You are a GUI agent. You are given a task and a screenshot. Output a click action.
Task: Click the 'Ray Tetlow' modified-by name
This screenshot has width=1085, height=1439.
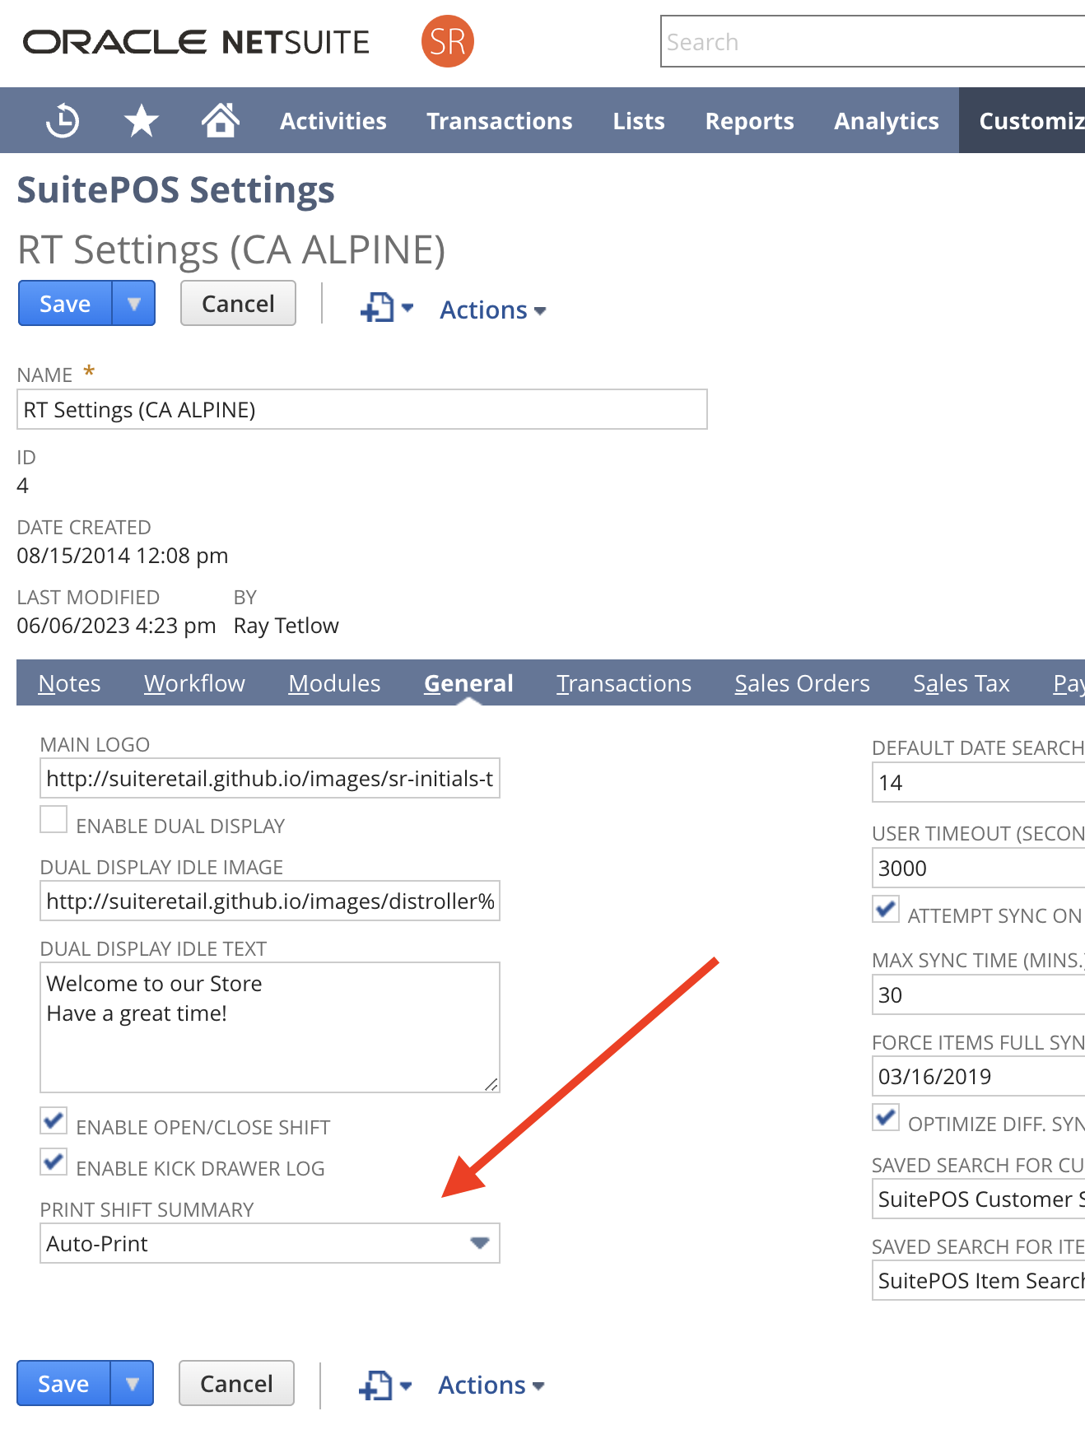click(x=286, y=626)
